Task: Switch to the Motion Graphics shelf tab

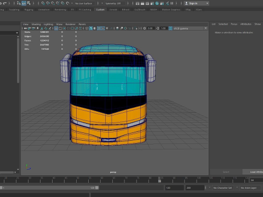Action: (x=171, y=9)
